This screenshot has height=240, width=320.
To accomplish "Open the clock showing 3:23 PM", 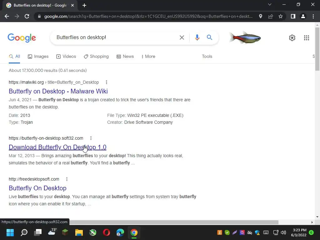I will [x=299, y=232].
